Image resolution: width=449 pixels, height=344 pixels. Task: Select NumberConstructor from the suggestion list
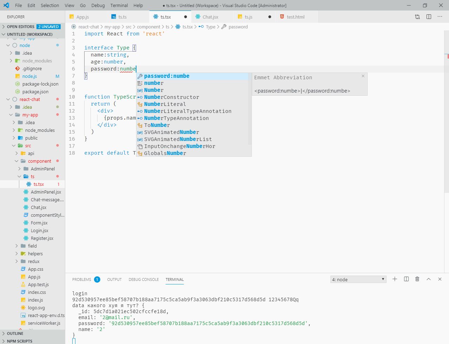(171, 97)
